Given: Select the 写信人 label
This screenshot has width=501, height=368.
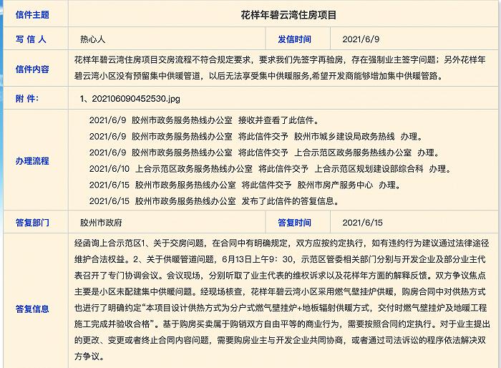Looking at the screenshot, I should (31, 39).
